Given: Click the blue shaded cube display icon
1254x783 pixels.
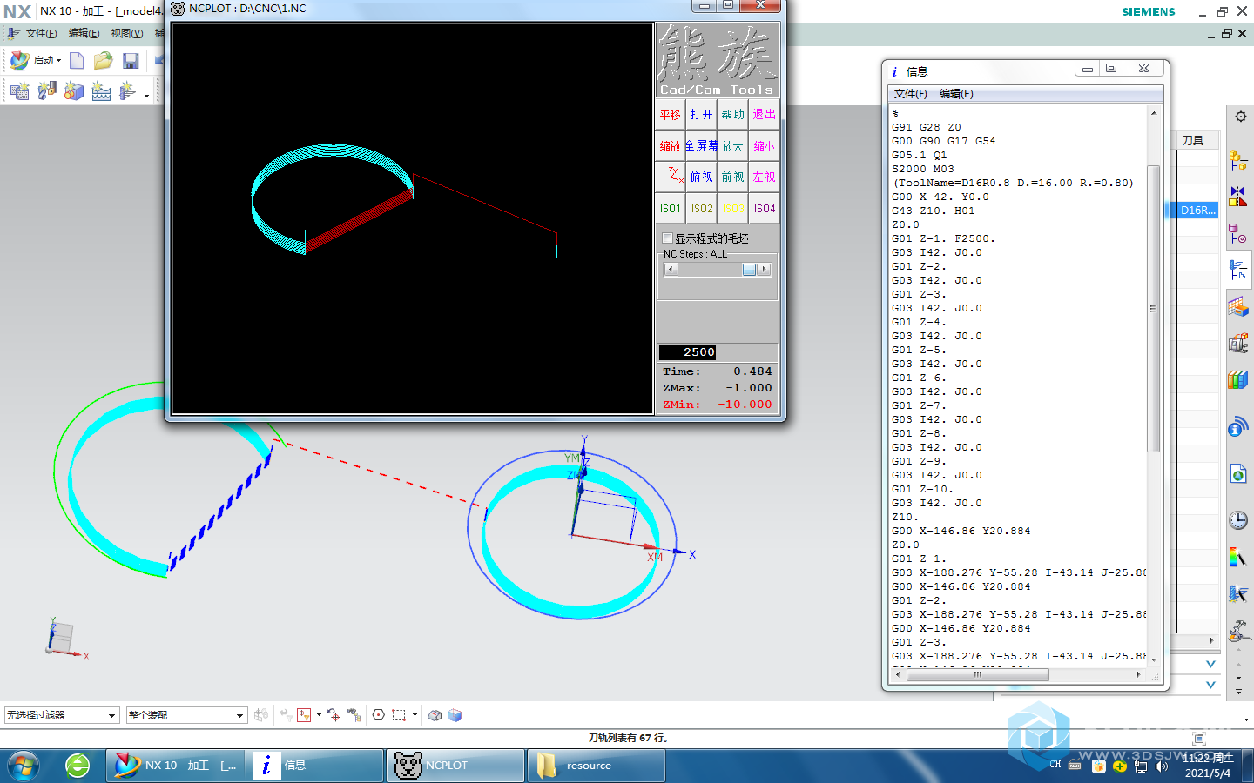Looking at the screenshot, I should coord(455,715).
